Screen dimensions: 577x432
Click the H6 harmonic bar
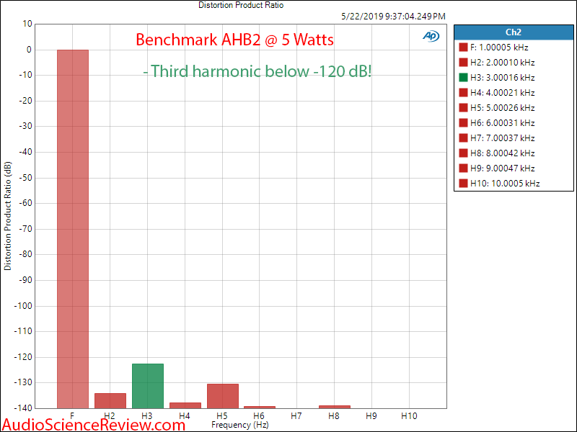coord(260,407)
